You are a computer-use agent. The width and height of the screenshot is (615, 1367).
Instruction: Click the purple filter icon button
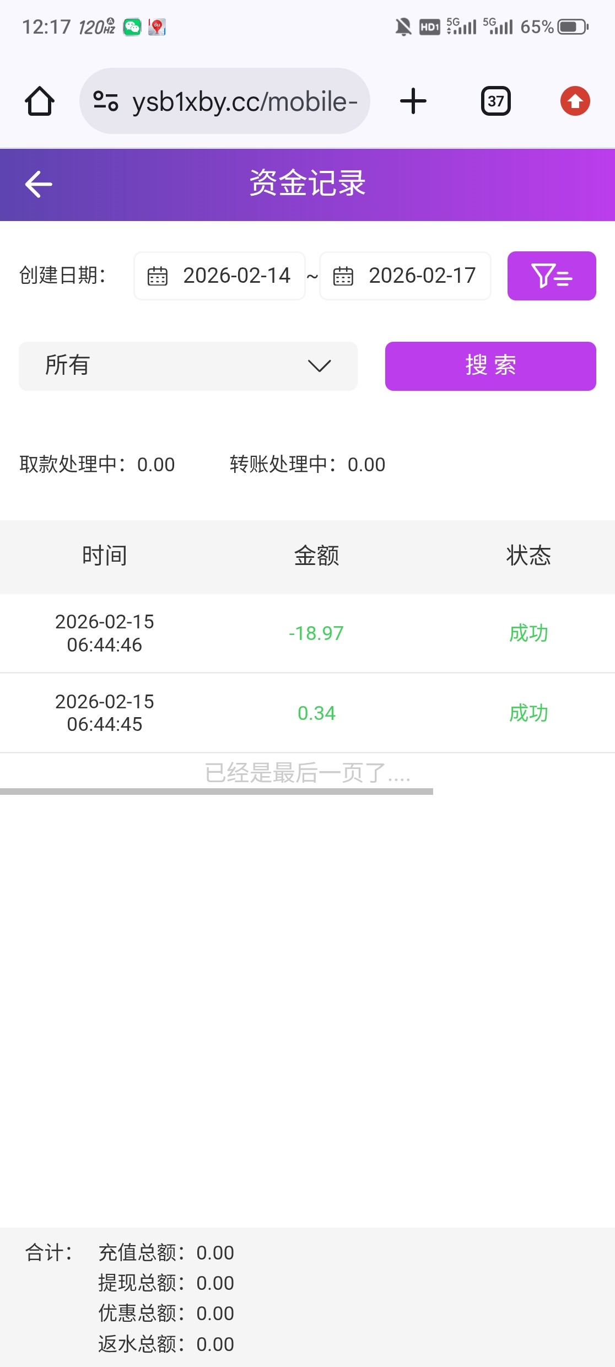coord(551,276)
